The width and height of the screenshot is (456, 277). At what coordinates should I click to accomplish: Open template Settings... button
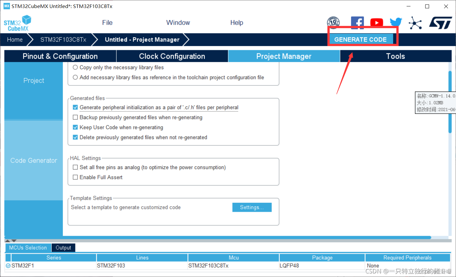(x=252, y=207)
